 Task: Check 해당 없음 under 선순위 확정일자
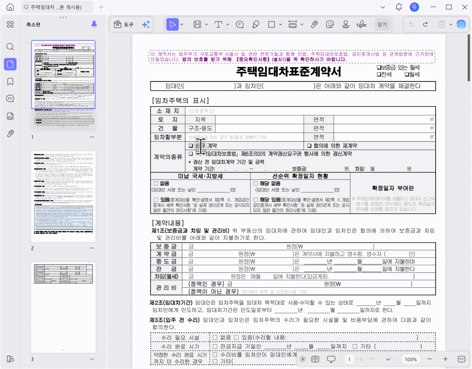pos(256,183)
